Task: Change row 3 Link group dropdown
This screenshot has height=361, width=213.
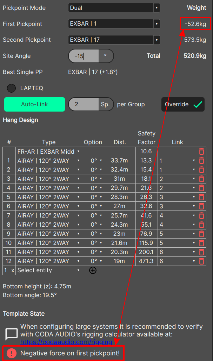Action: [x=177, y=179]
